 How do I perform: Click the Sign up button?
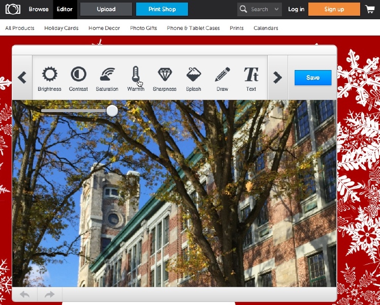(334, 9)
